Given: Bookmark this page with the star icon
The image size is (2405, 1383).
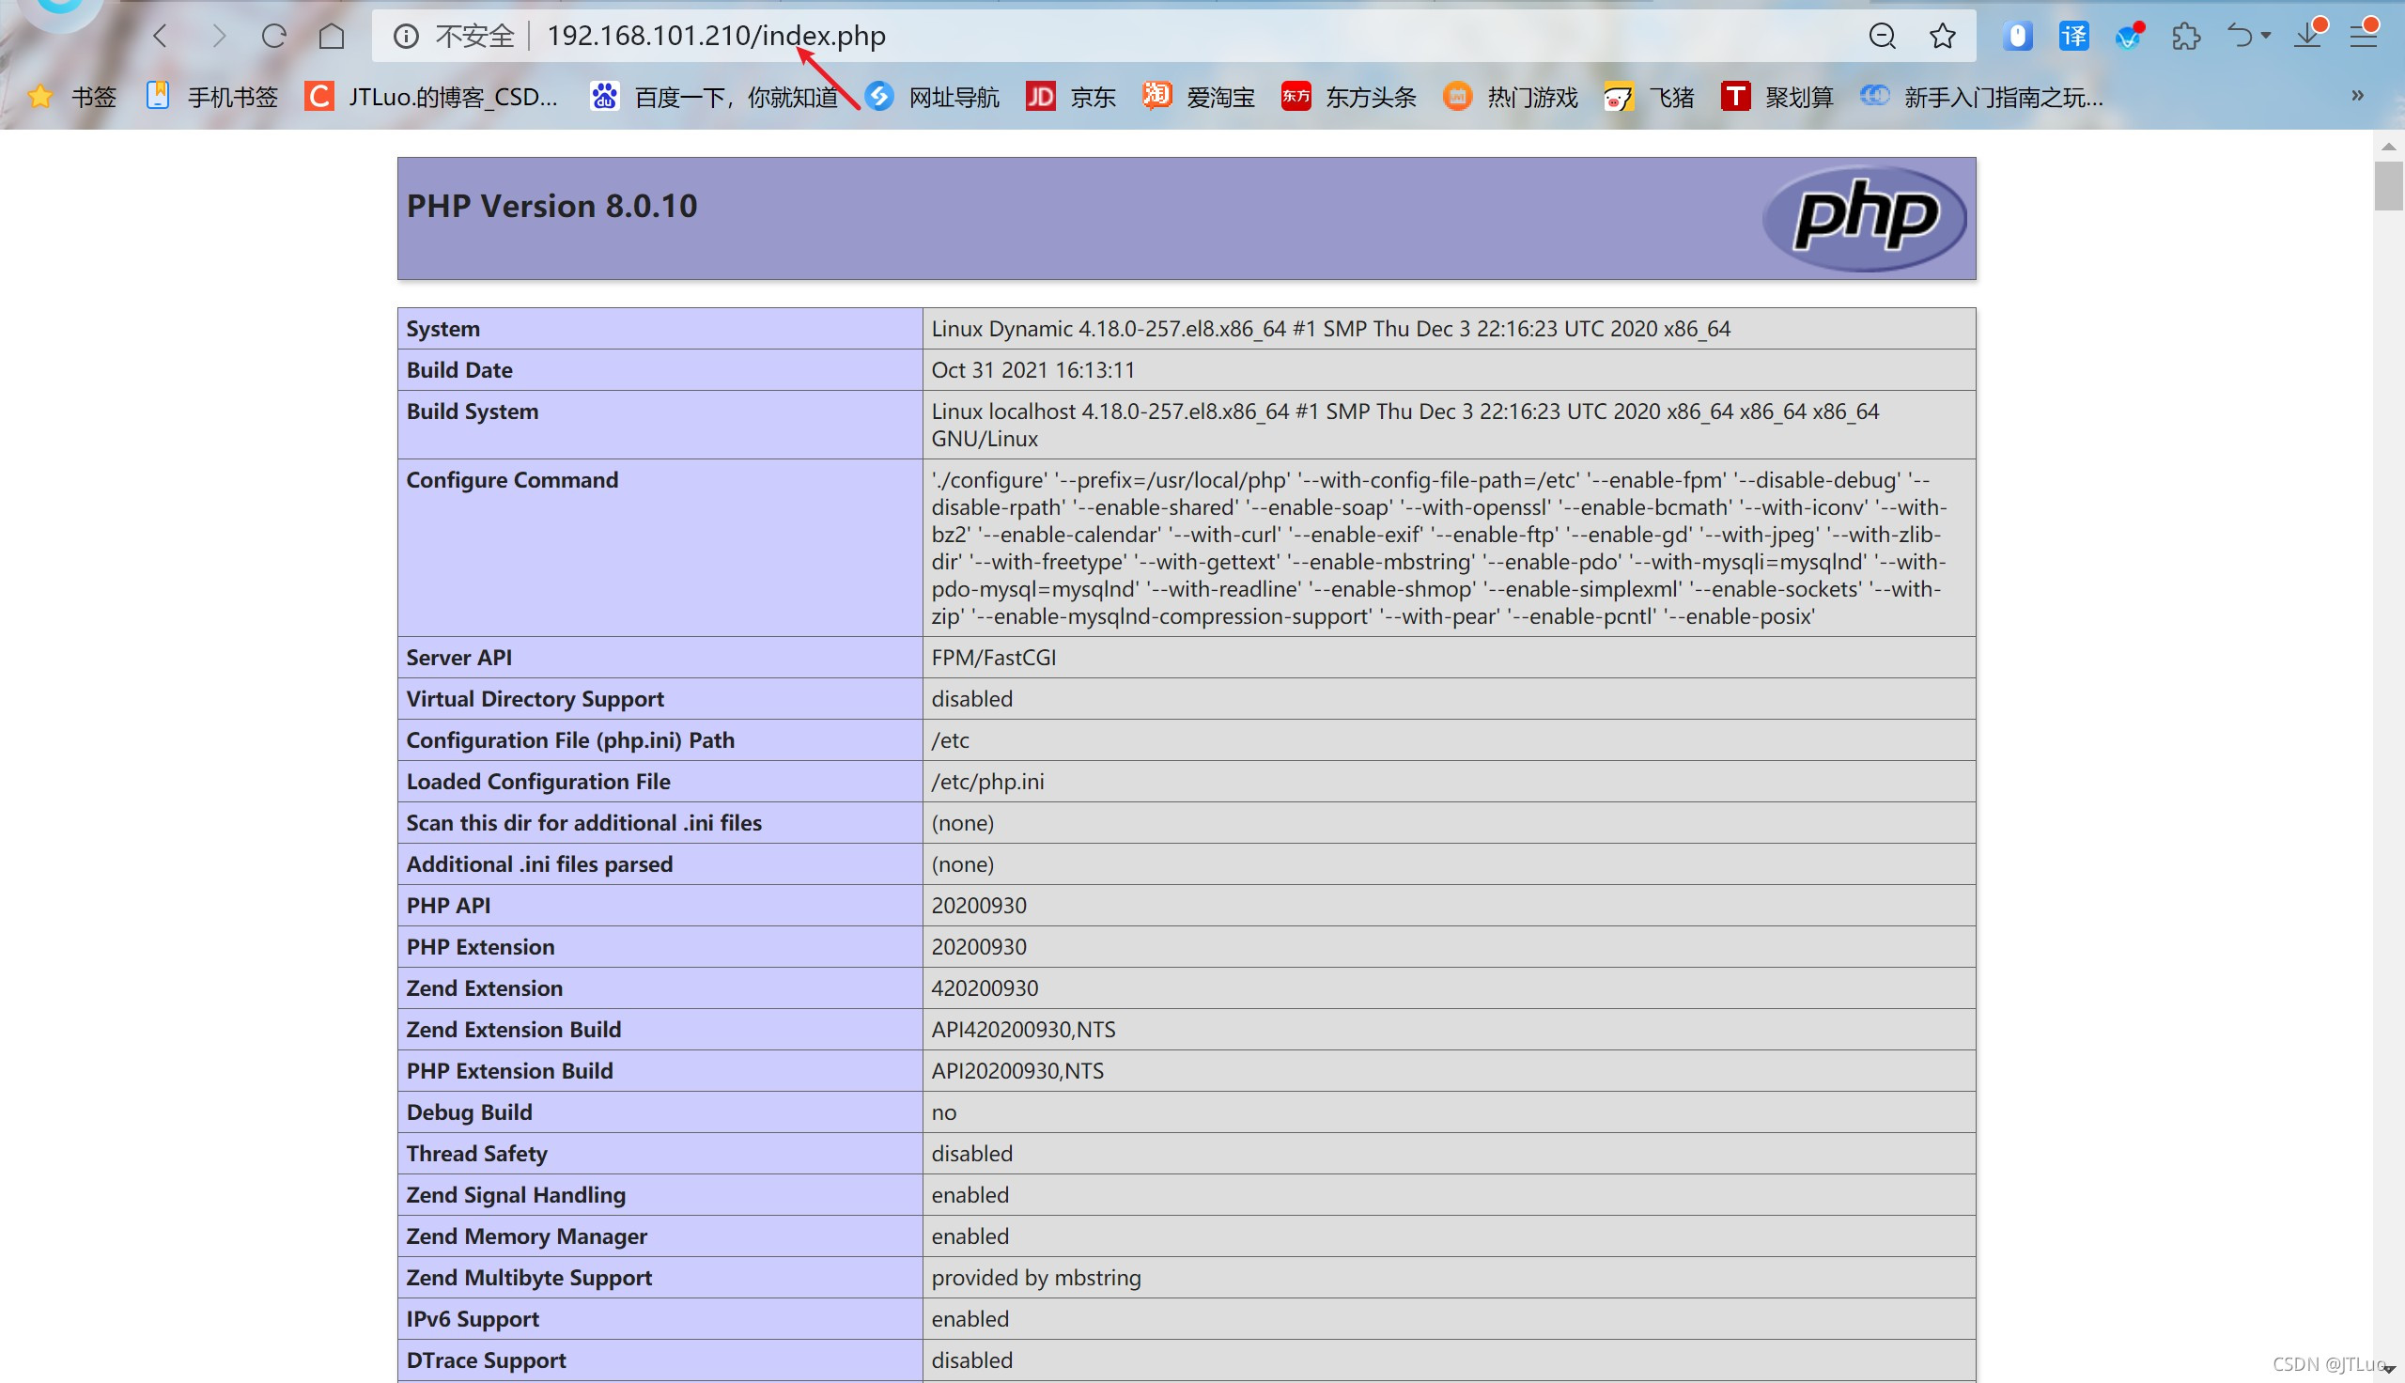Looking at the screenshot, I should [x=1942, y=36].
